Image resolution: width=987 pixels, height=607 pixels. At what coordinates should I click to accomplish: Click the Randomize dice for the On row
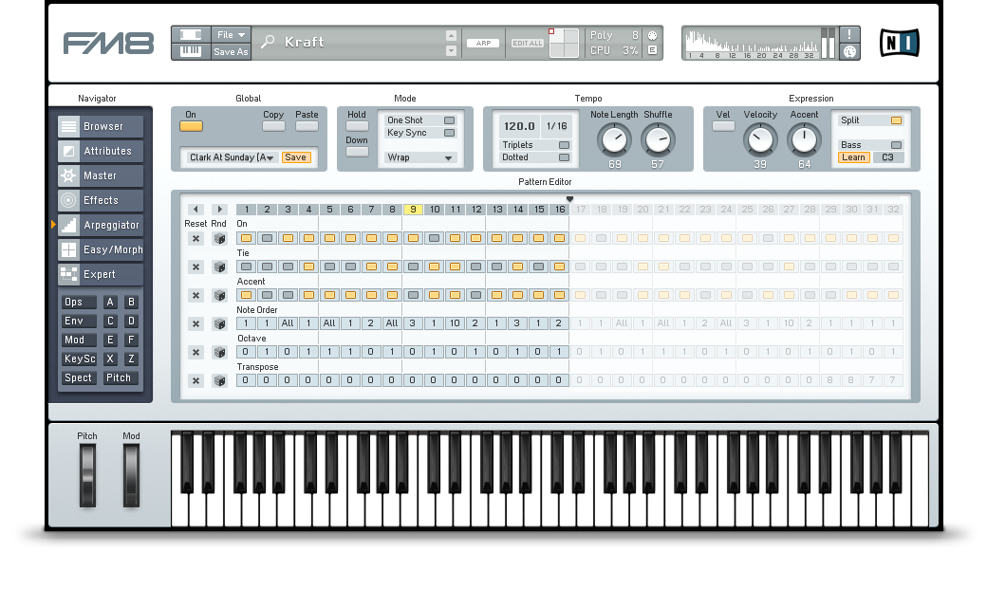click(219, 238)
